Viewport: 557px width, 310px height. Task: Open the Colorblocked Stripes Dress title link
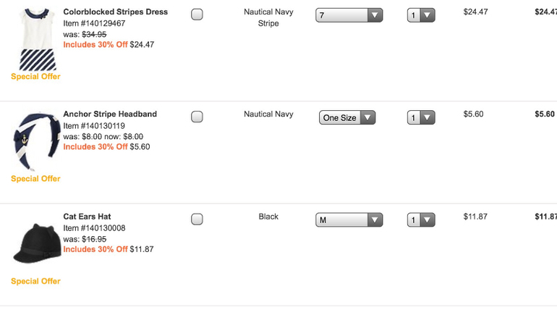(116, 12)
